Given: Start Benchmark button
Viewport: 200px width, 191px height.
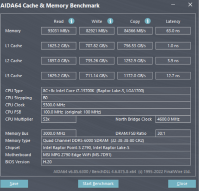Looking at the screenshot, I should click(98, 183).
